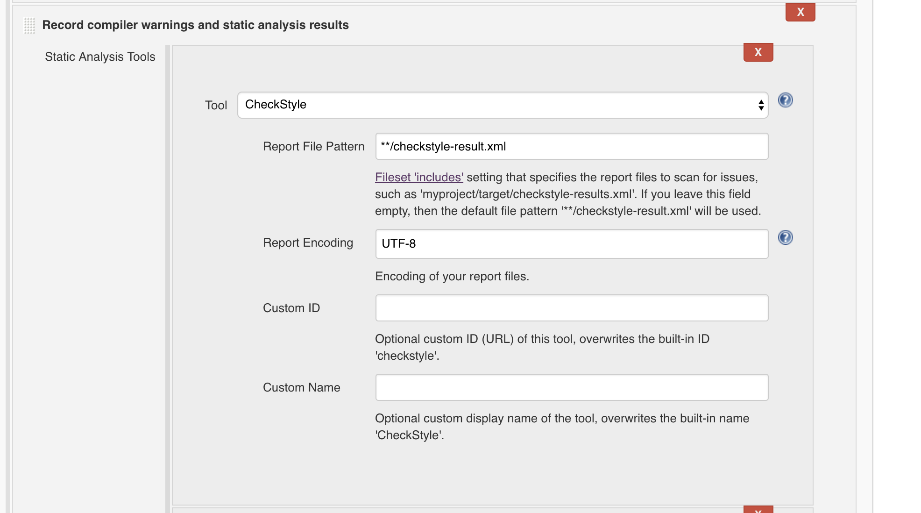The image size is (921, 513).
Task: Delete the Record compiler warnings step
Action: [800, 12]
